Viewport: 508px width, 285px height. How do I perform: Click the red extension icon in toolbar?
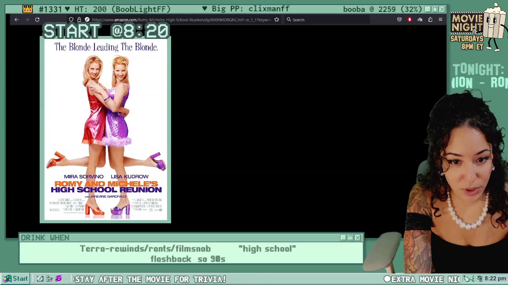click(410, 20)
